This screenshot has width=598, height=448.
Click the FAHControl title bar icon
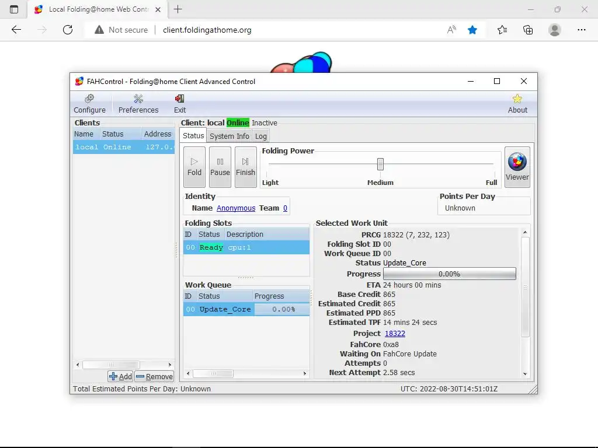(x=79, y=81)
